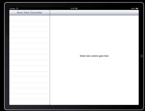Click the 100% battery percentage text

133,9
